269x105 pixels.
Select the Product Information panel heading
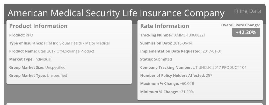click(x=38, y=26)
